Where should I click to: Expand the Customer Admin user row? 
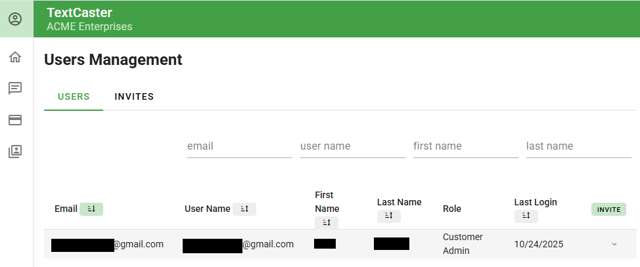pos(614,244)
